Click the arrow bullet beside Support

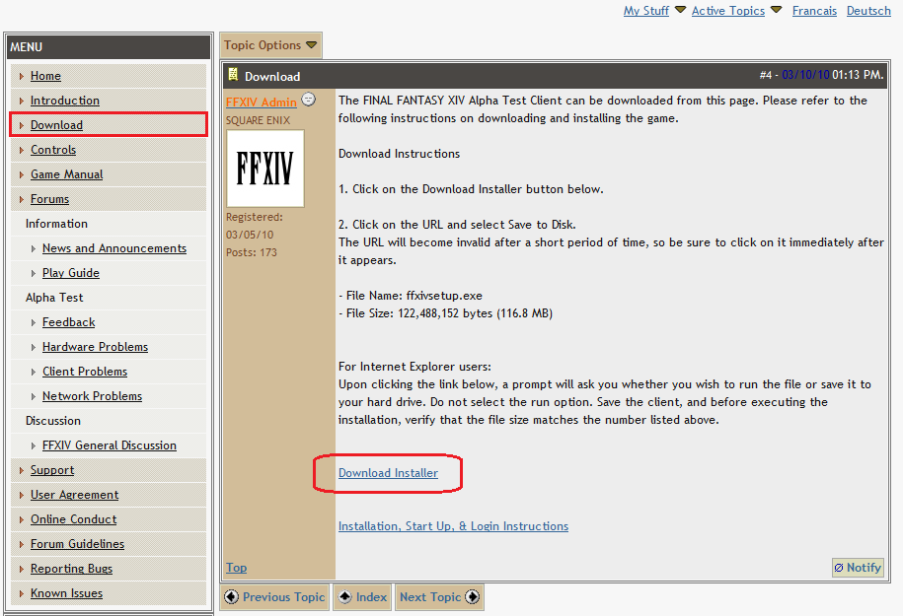click(x=22, y=470)
